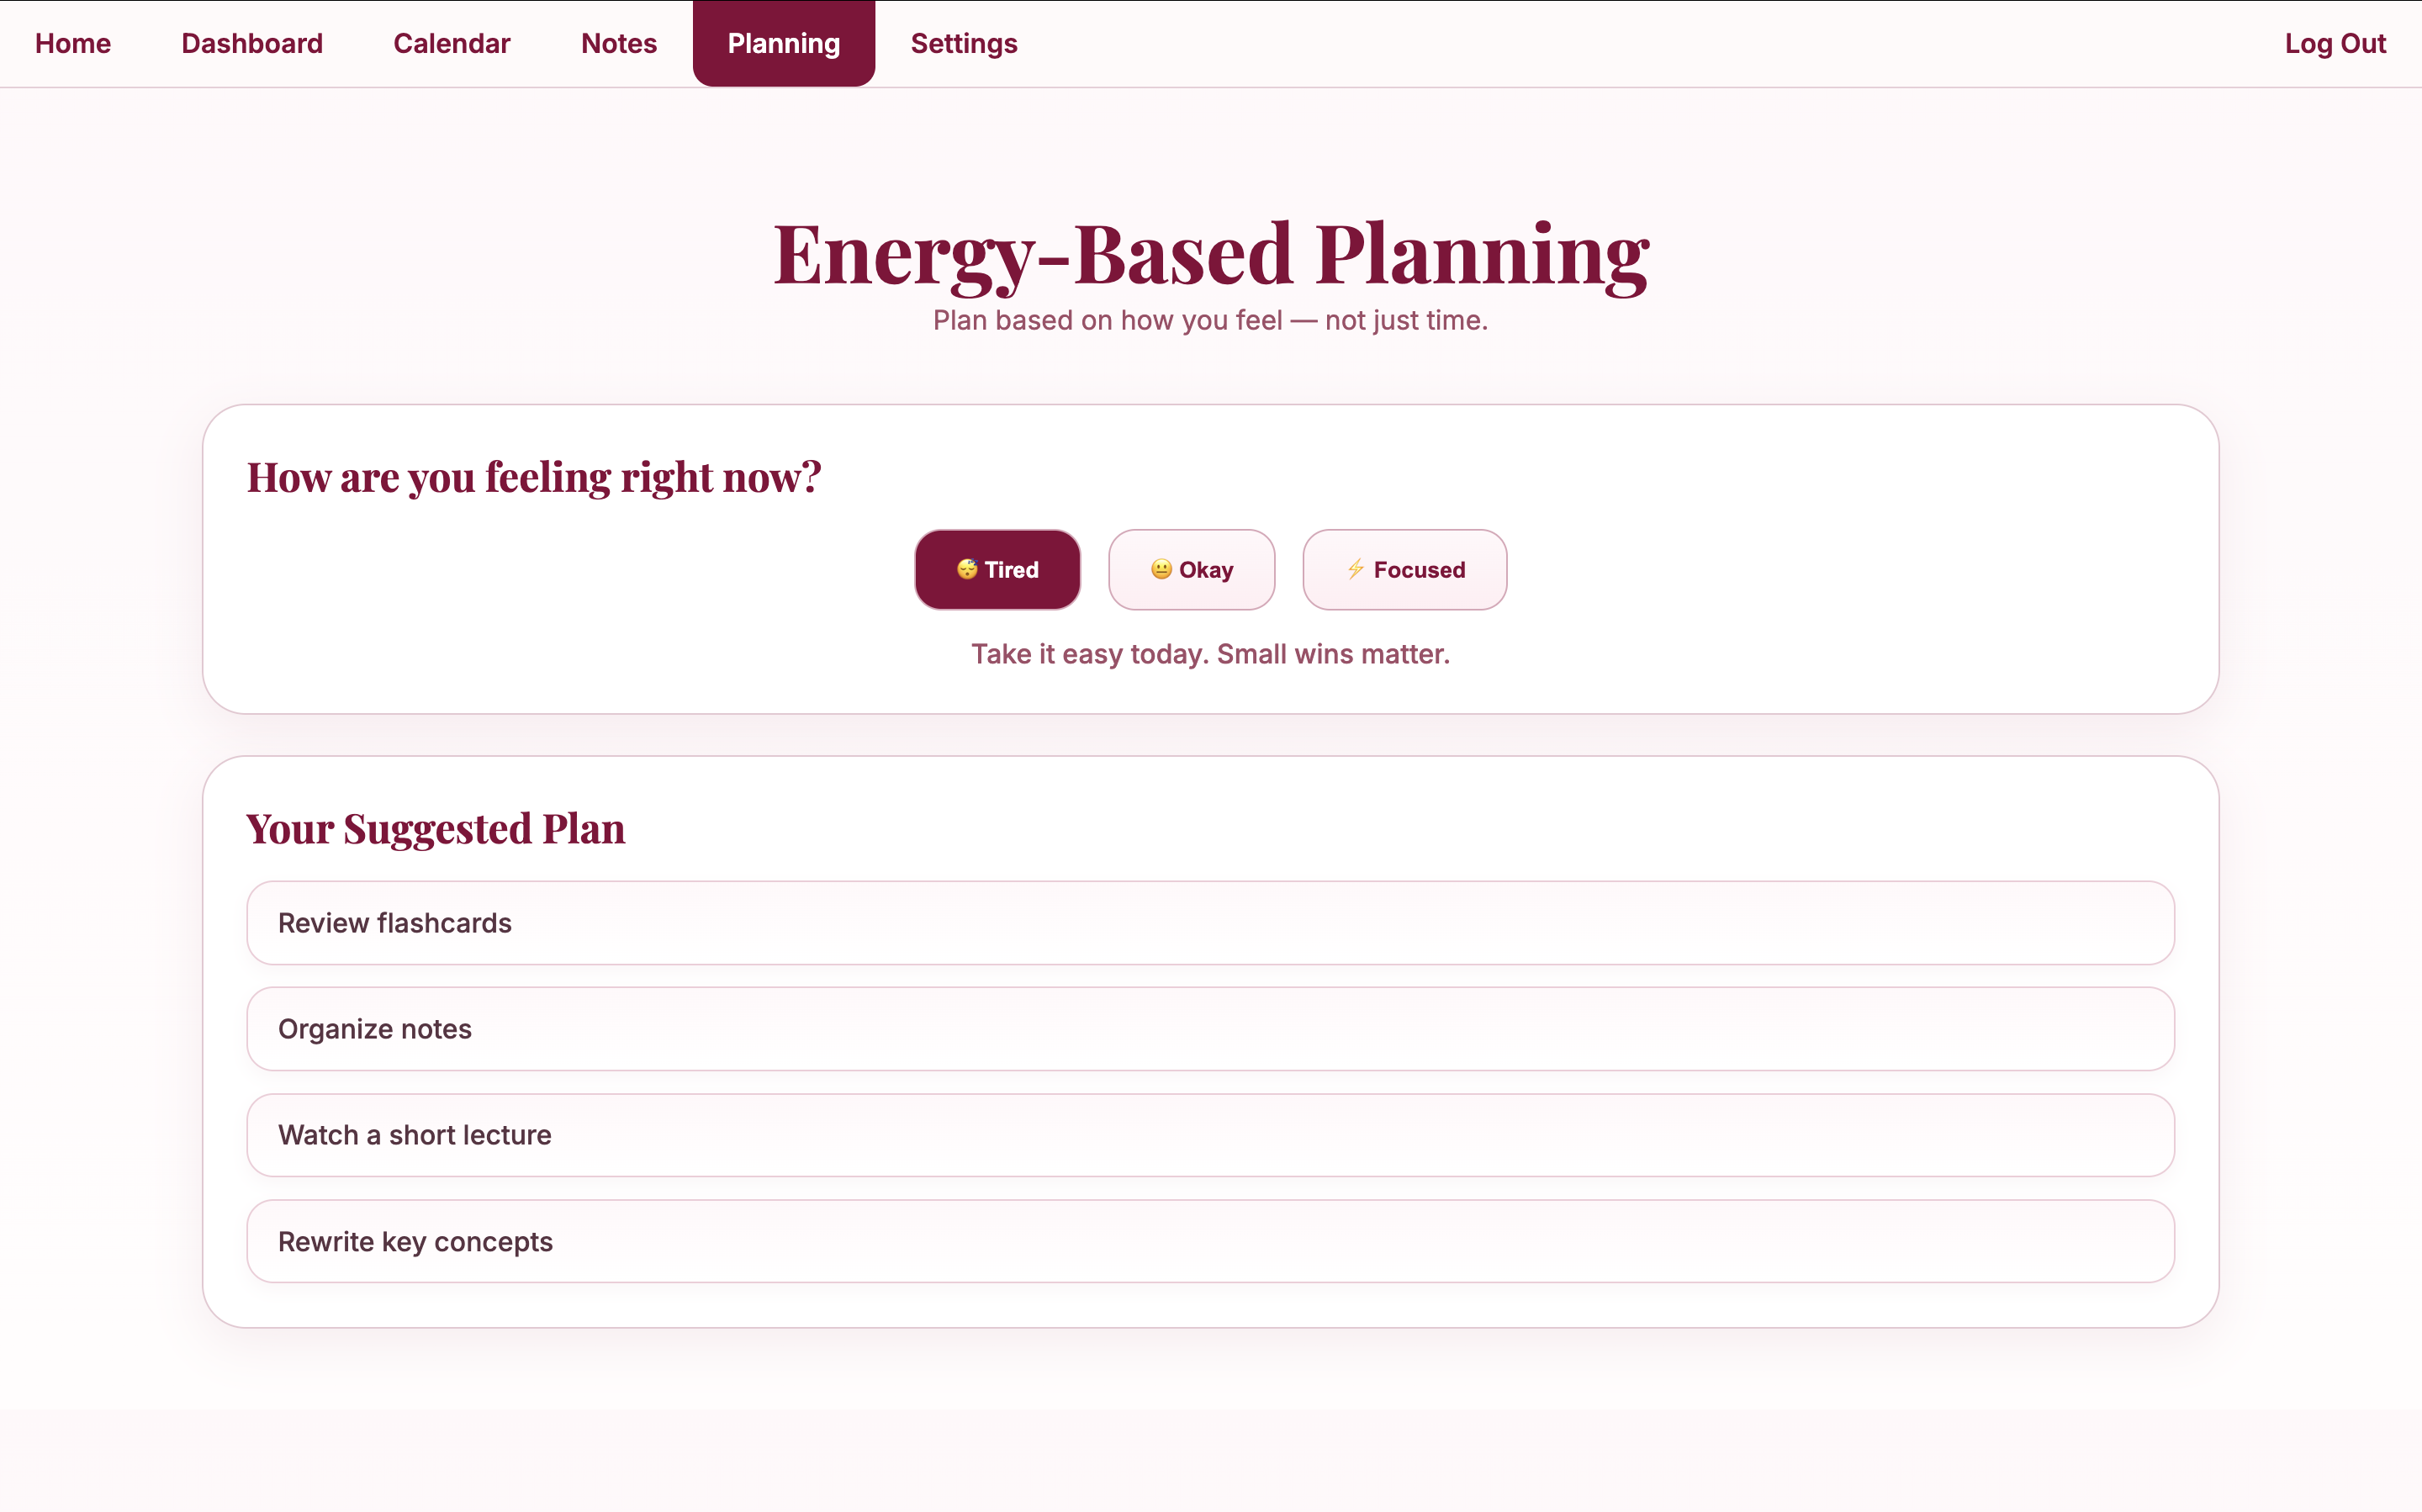This screenshot has width=2422, height=1512.
Task: Select the Tired mood option
Action: (997, 569)
